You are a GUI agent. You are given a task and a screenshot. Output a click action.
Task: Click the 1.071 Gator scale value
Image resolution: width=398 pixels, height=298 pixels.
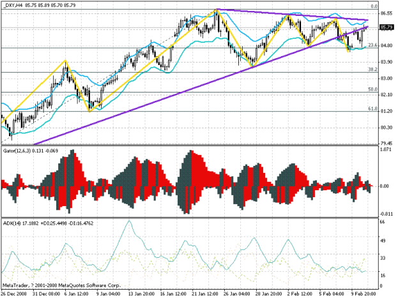coord(385,149)
